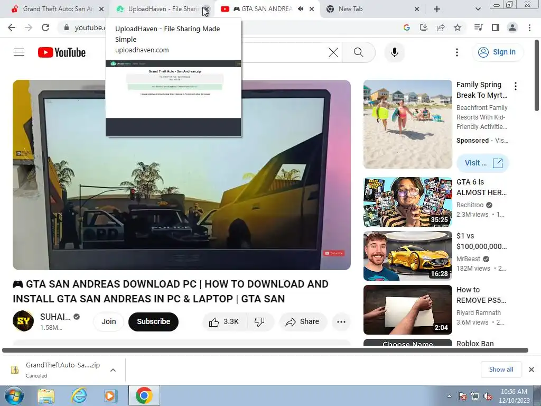Open options for Family Spring Break ad
Image resolution: width=541 pixels, height=406 pixels.
click(x=516, y=86)
